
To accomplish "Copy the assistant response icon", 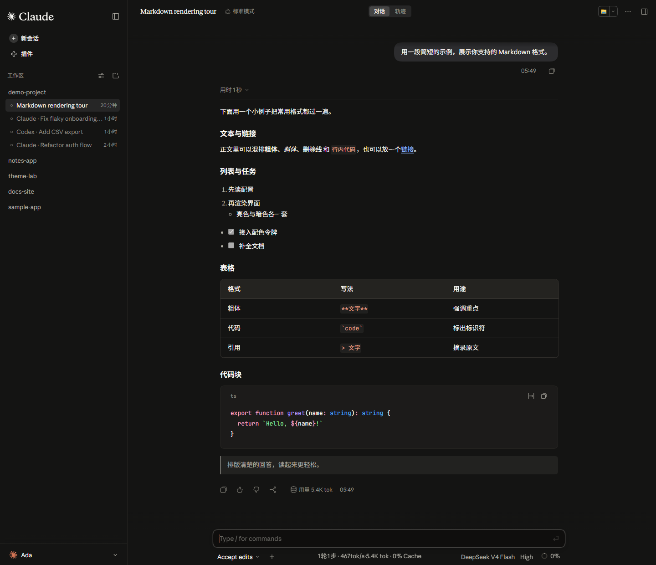I will (x=224, y=490).
